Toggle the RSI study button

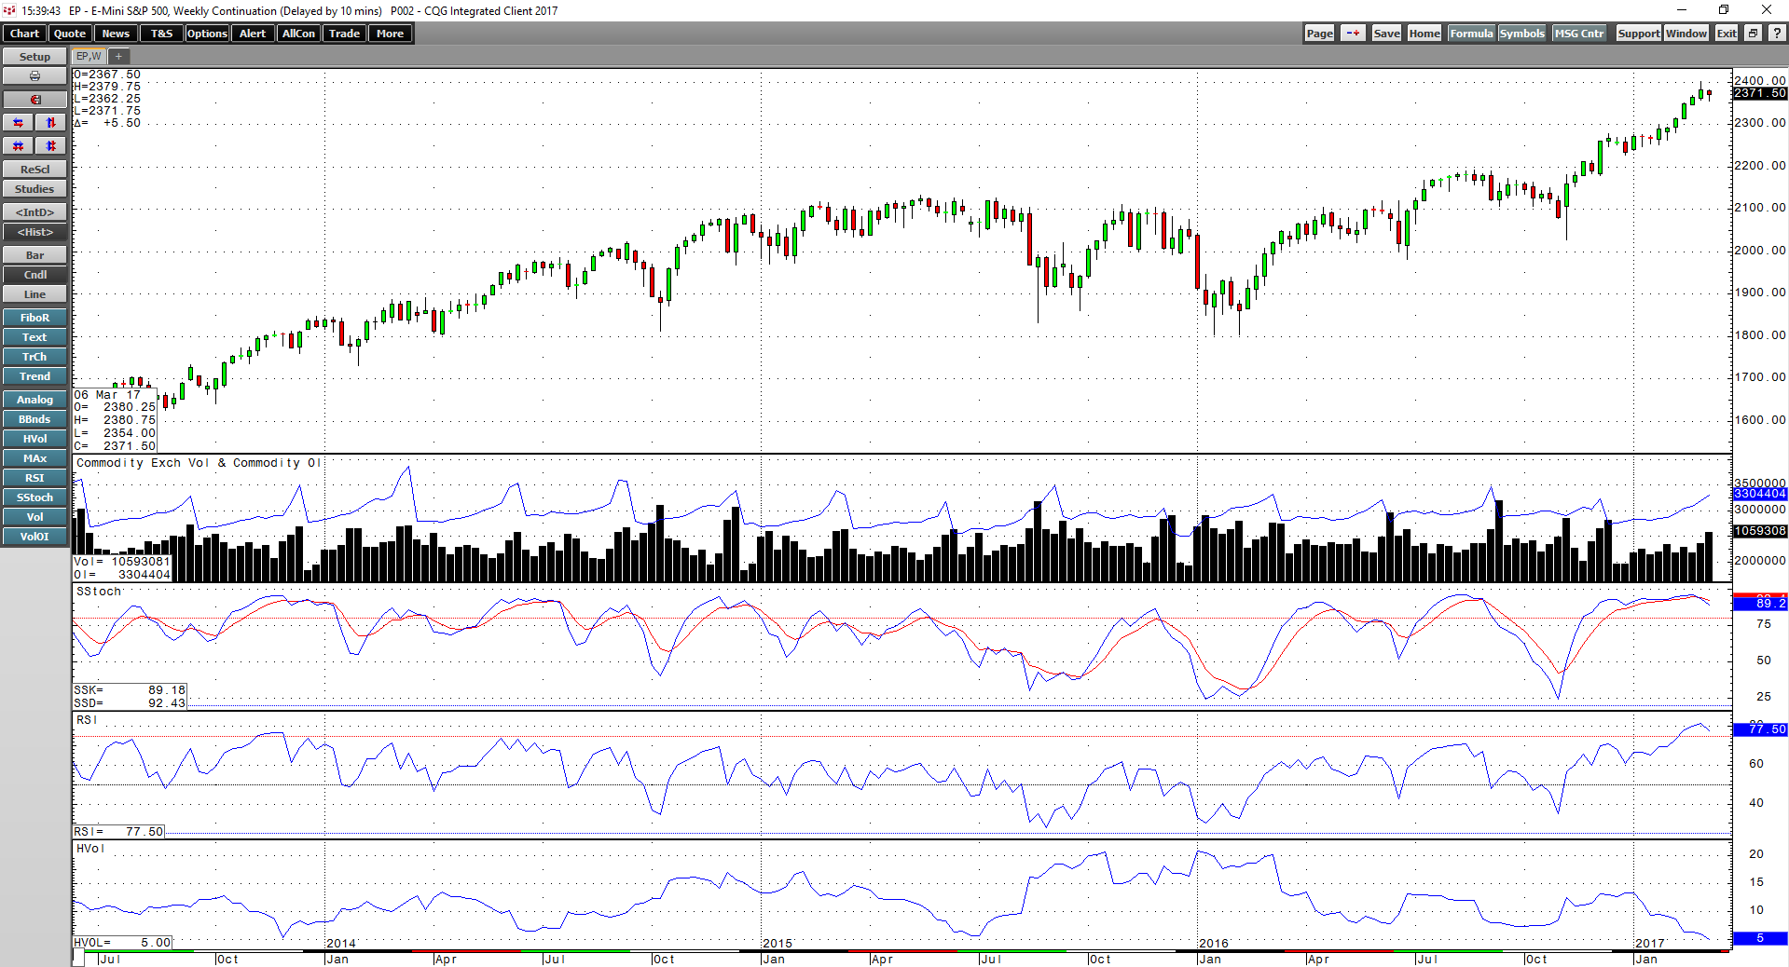(x=34, y=478)
